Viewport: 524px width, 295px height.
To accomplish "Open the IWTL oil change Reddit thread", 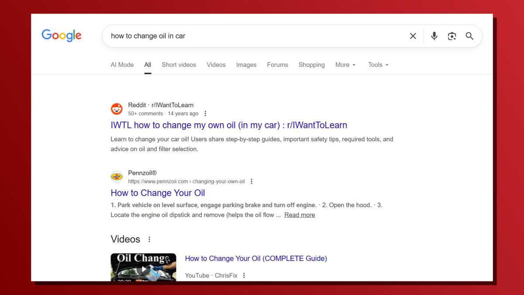I will tap(228, 125).
